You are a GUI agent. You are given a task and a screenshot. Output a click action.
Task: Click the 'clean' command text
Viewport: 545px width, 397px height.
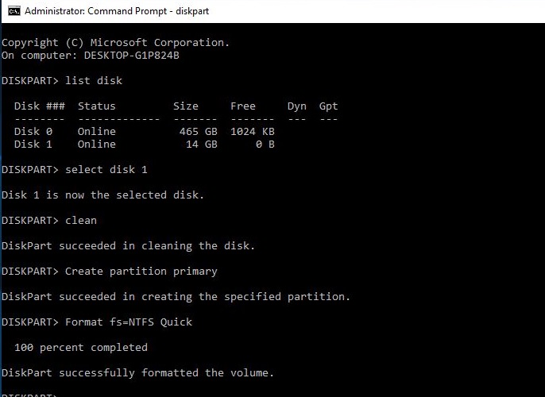81,220
